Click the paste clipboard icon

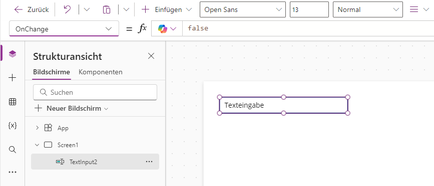[x=107, y=9]
